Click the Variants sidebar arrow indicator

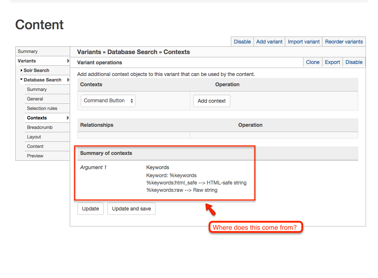tap(68, 61)
